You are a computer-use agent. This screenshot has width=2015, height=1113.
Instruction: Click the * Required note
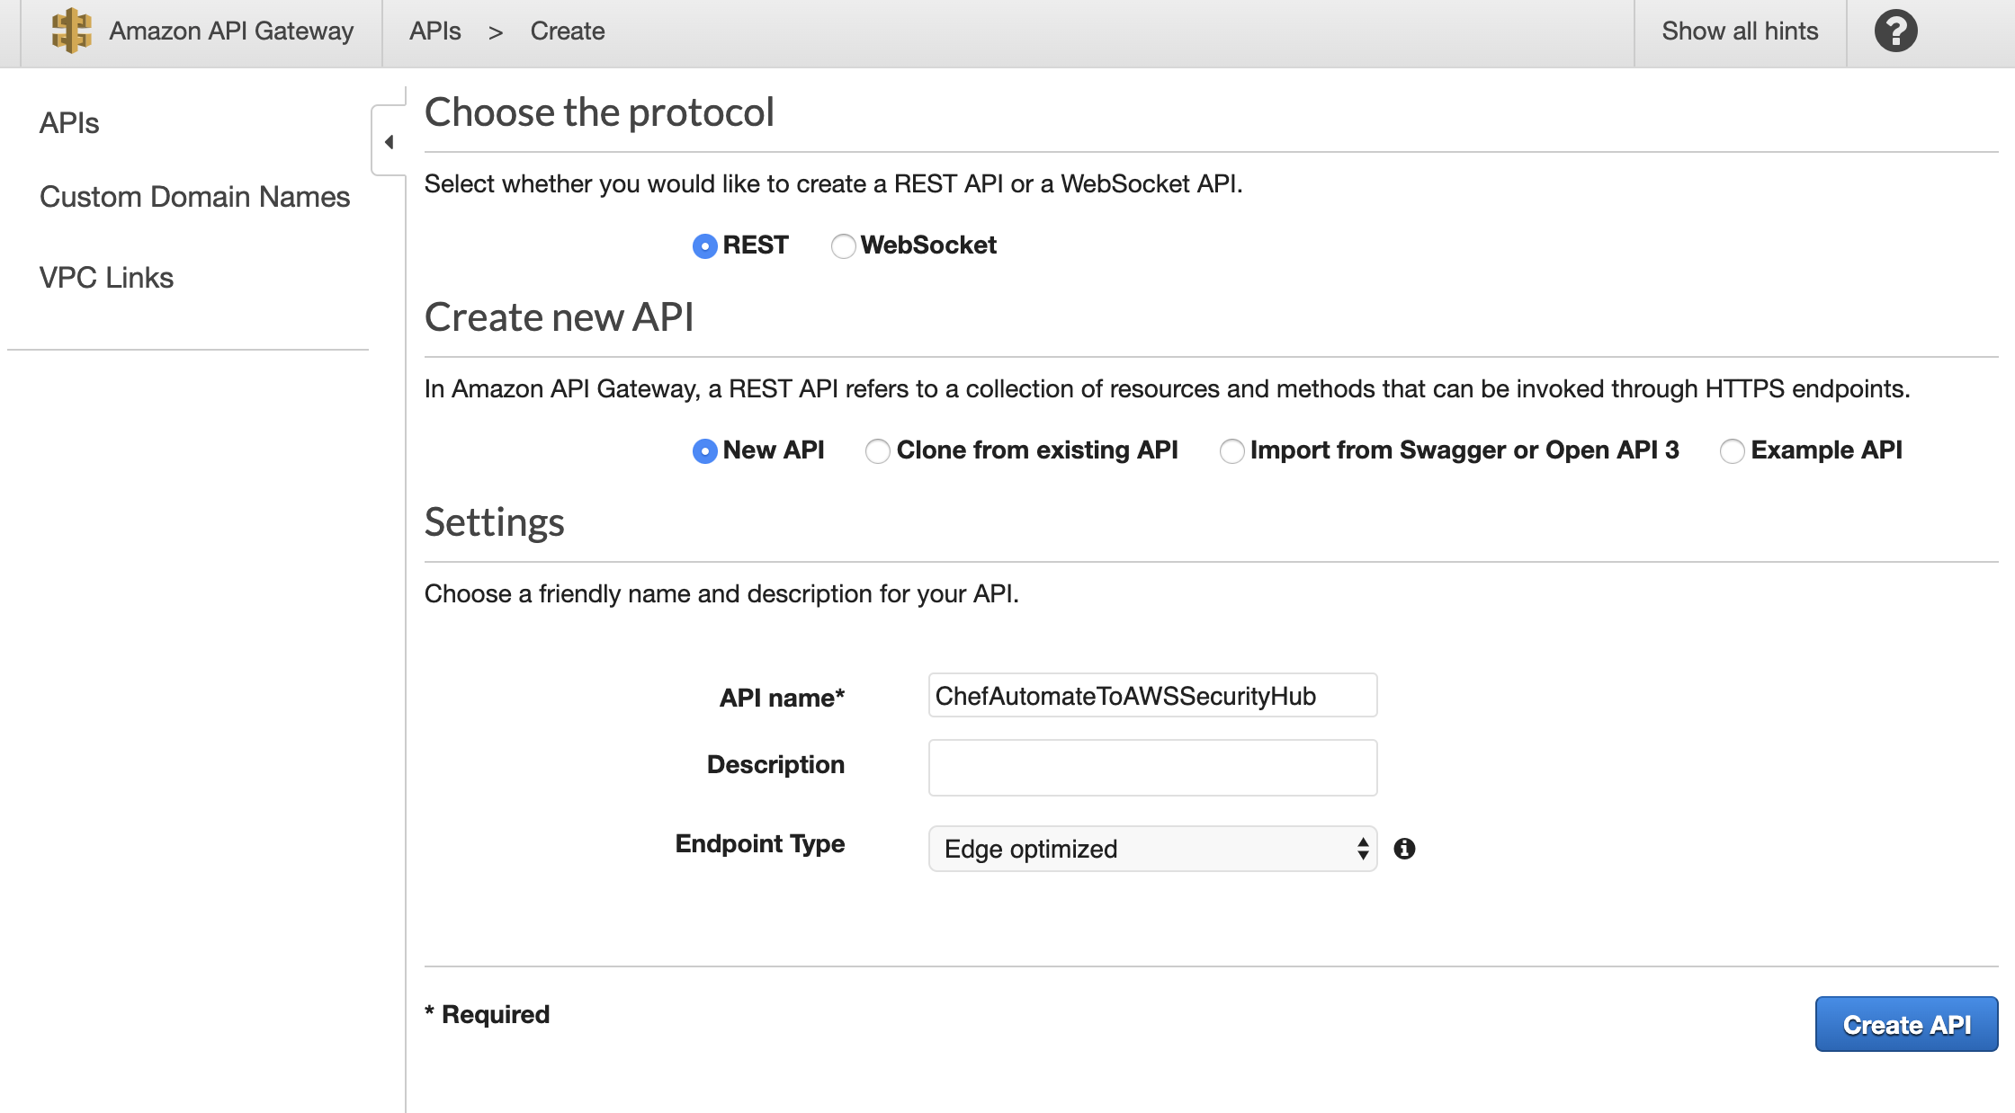(x=487, y=1014)
